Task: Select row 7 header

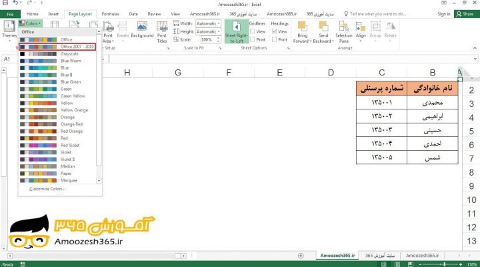Action: (471, 158)
